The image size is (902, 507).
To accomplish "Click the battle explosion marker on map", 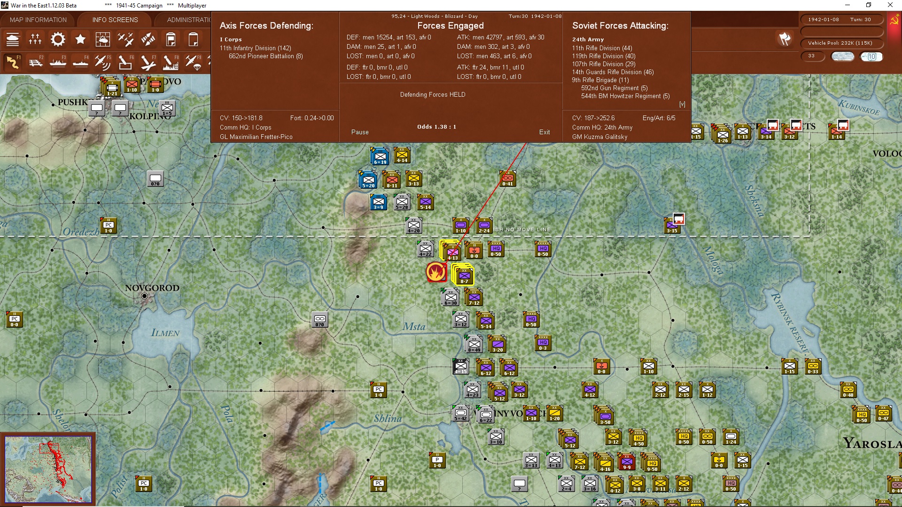I will click(x=436, y=272).
